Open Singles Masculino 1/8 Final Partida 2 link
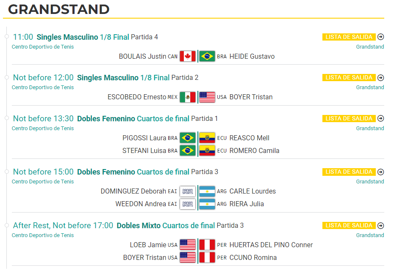This screenshot has height=273, width=394. (x=138, y=78)
